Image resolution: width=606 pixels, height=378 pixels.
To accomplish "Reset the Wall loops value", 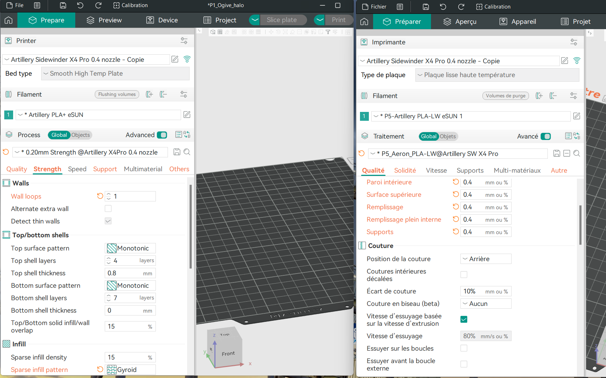I will (100, 196).
